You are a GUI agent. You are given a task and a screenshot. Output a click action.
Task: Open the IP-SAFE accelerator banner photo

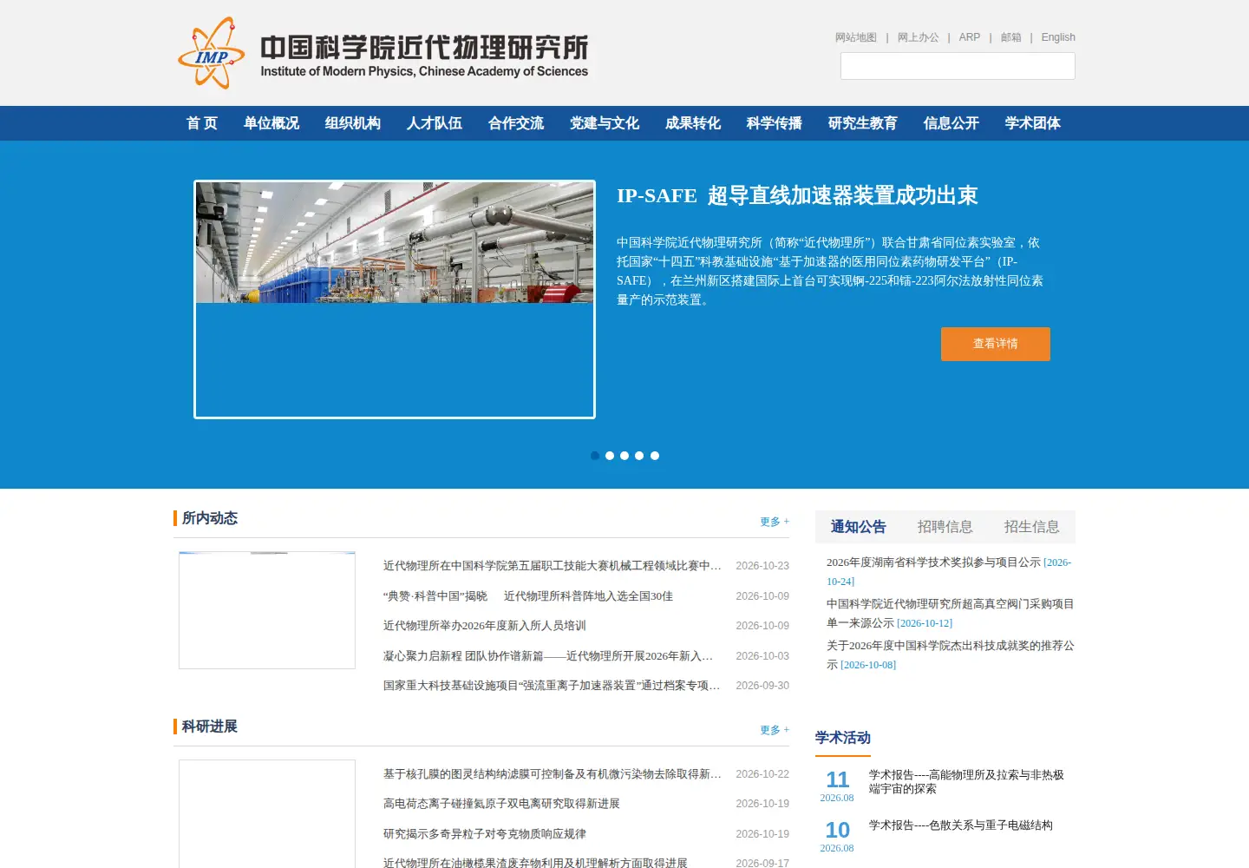click(x=395, y=299)
